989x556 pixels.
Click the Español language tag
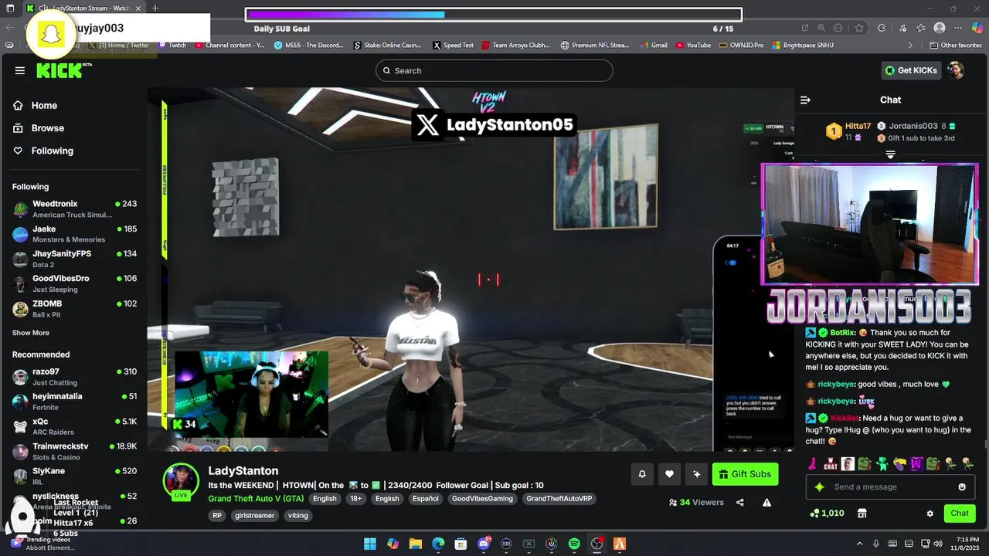425,499
